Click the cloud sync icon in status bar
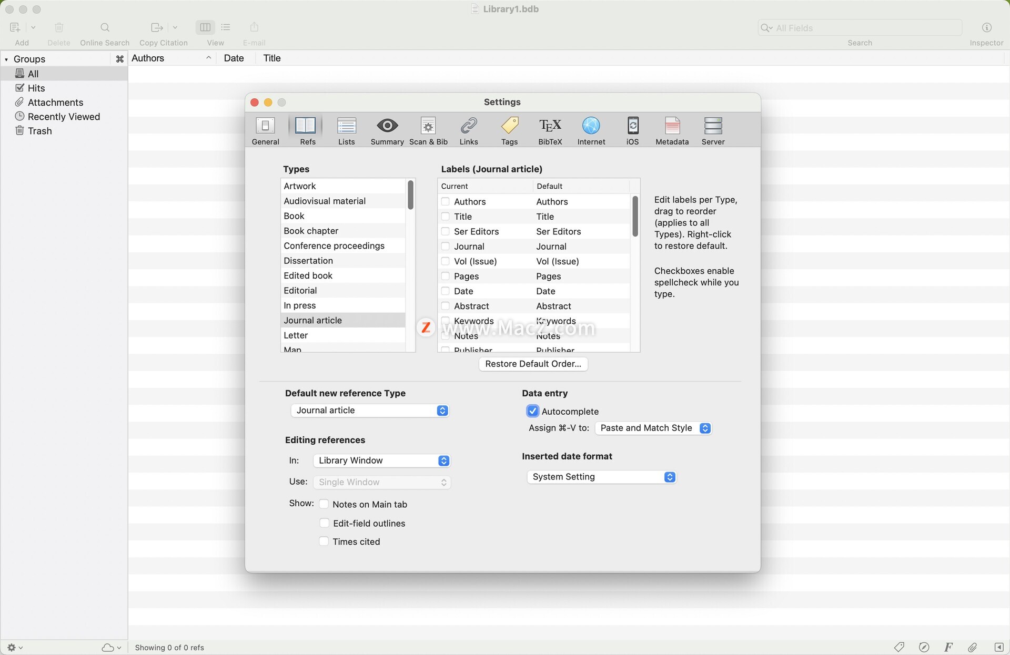Viewport: 1010px width, 655px height. click(108, 647)
